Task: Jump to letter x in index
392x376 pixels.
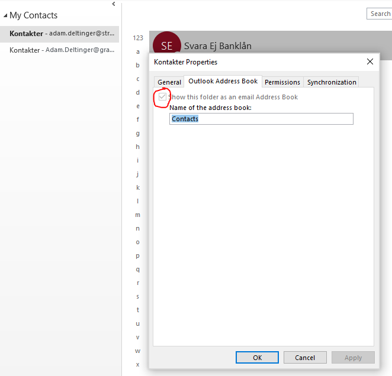Action: click(x=138, y=365)
